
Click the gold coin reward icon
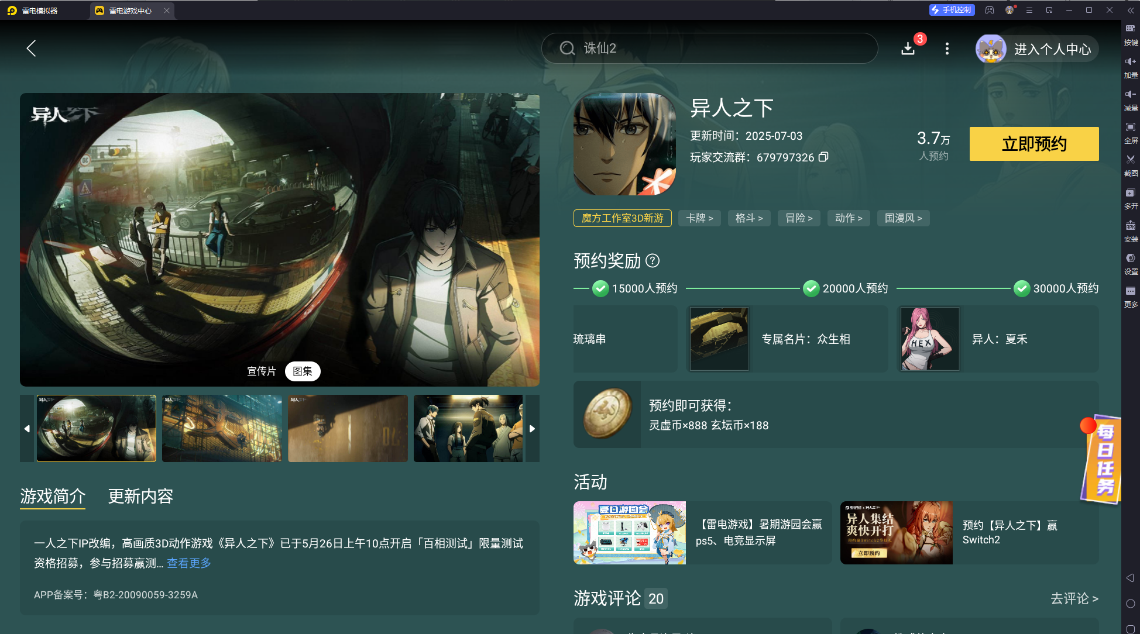607,414
